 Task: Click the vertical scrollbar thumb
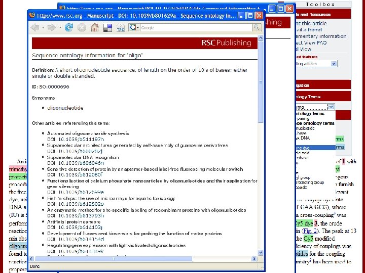tap(261, 82)
